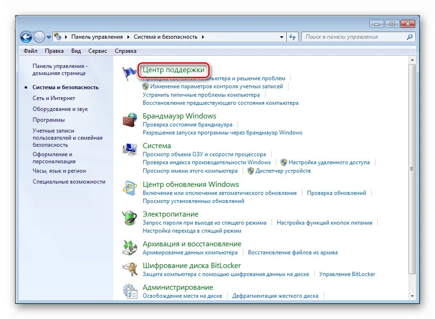Open recent pages dropdown next to forward button
The height and width of the screenshot is (319, 435).
point(49,37)
